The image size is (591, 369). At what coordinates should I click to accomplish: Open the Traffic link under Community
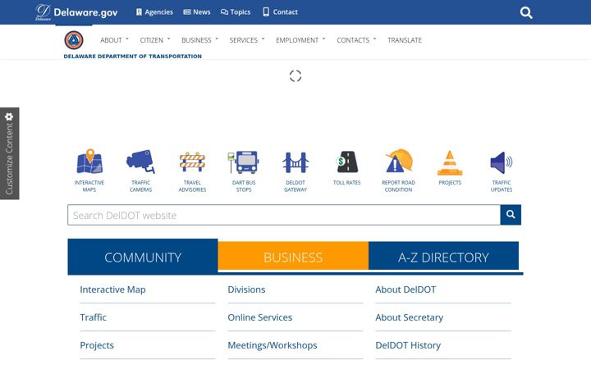(x=93, y=317)
